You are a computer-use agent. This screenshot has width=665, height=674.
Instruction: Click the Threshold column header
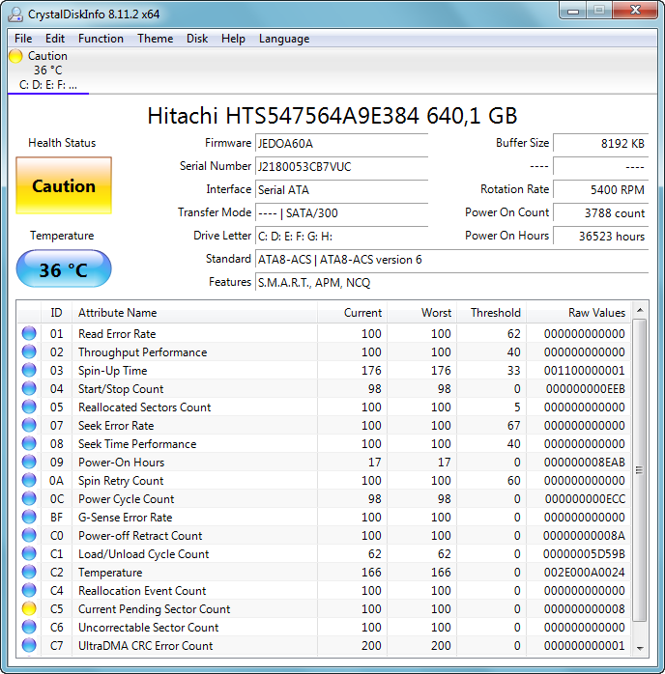click(x=492, y=313)
